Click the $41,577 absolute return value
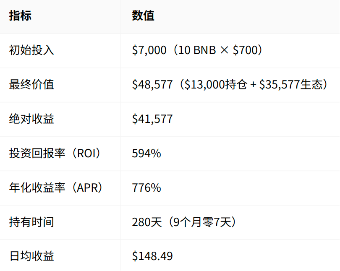Screen dimensions: 340x271 (x=152, y=119)
